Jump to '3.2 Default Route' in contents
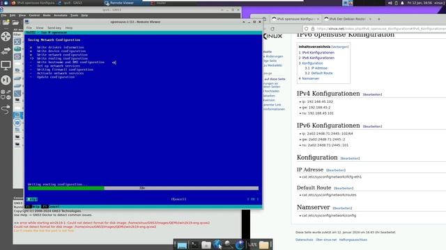The width and height of the screenshot is (446, 250). (318, 73)
